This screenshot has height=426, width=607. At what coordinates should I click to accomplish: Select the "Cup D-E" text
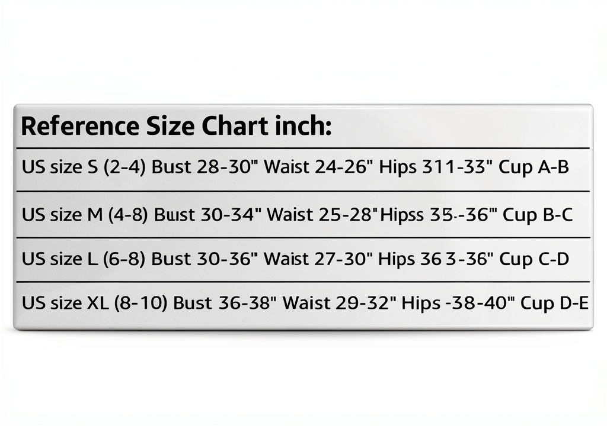pos(554,304)
